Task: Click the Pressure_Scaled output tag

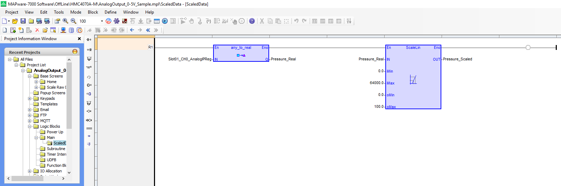Action: pyautogui.click(x=457, y=59)
